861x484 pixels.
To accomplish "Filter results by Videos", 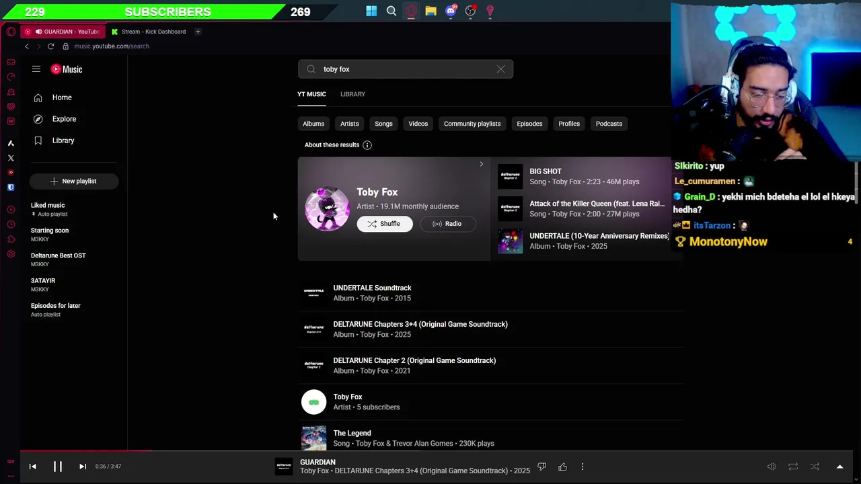I will coord(418,124).
